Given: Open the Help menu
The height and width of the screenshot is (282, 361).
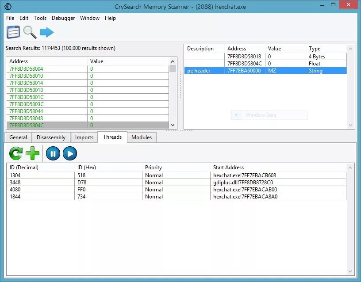Looking at the screenshot, I should click(110, 18).
